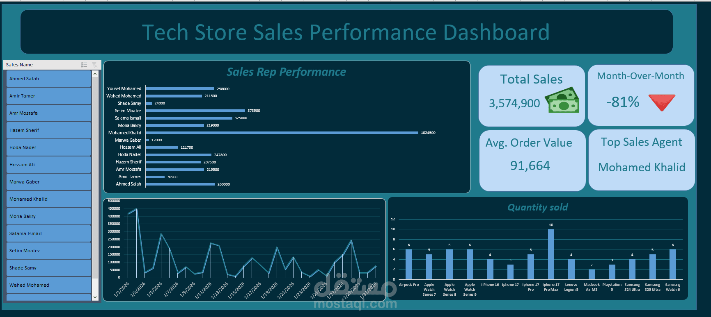Viewport: 711px width, 317px height.
Task: Click the Amir Tamer bar labeled 70900
Action: tap(155, 177)
